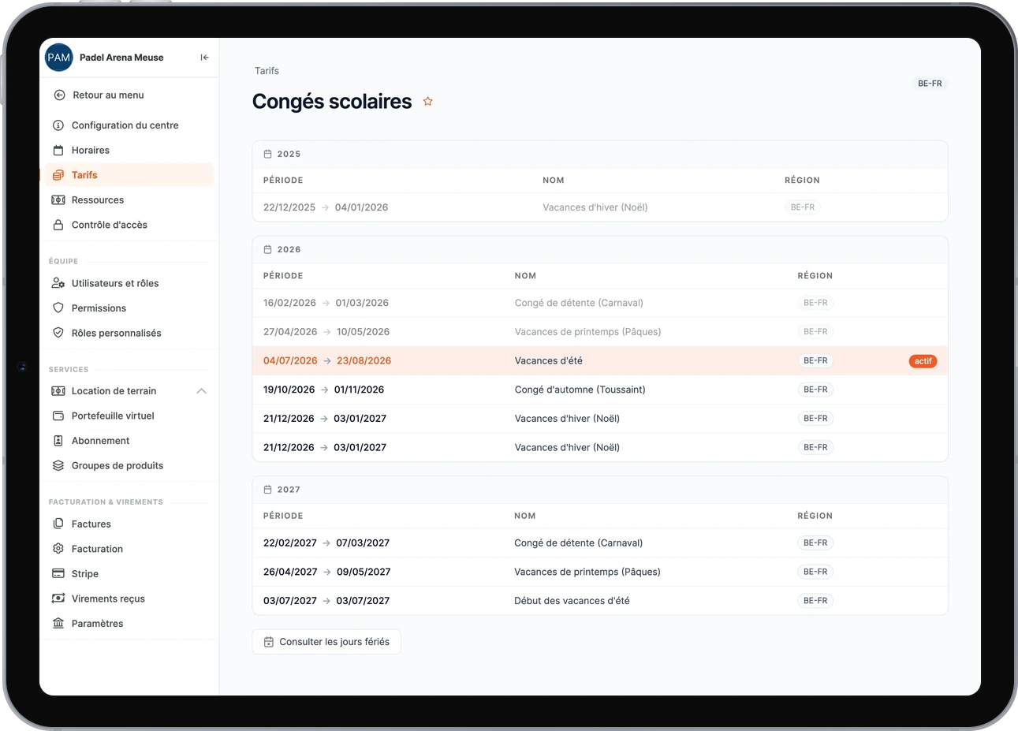
Task: Click the shield icon beside Permissions
Action: (x=58, y=308)
